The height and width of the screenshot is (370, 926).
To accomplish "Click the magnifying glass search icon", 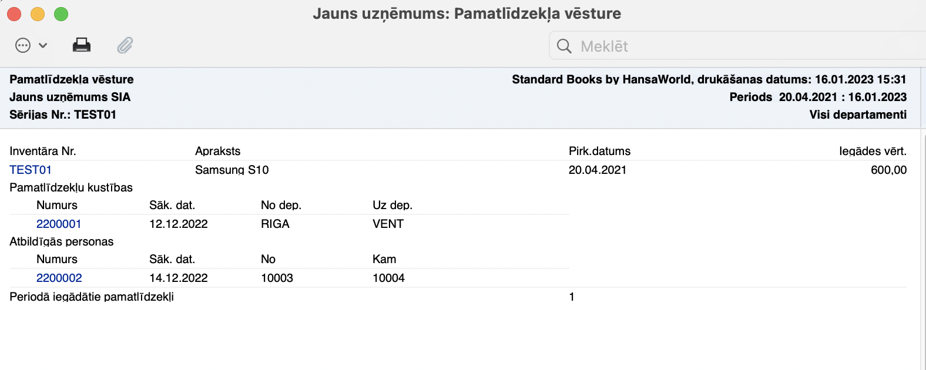I will [564, 46].
